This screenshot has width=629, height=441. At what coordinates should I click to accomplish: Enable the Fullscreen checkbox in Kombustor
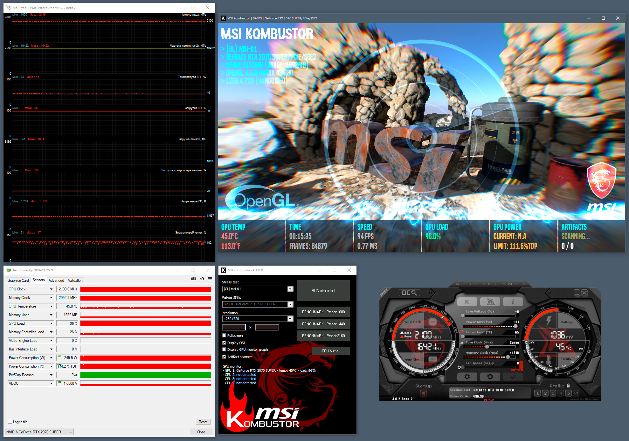[x=224, y=336]
